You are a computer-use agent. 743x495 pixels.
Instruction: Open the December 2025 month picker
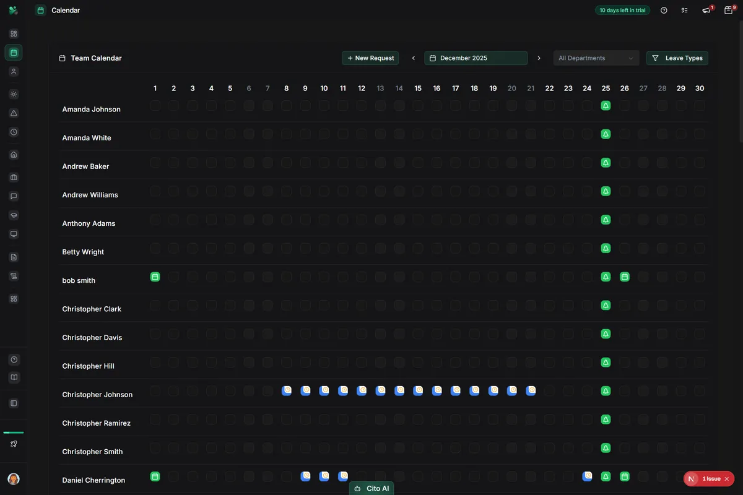coord(476,58)
